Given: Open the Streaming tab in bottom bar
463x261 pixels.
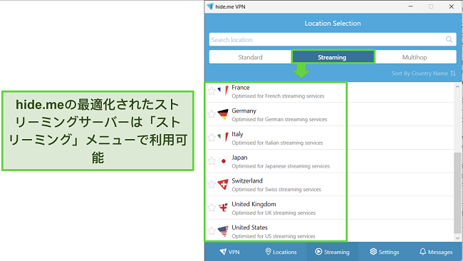Looking at the screenshot, I should [333, 252].
